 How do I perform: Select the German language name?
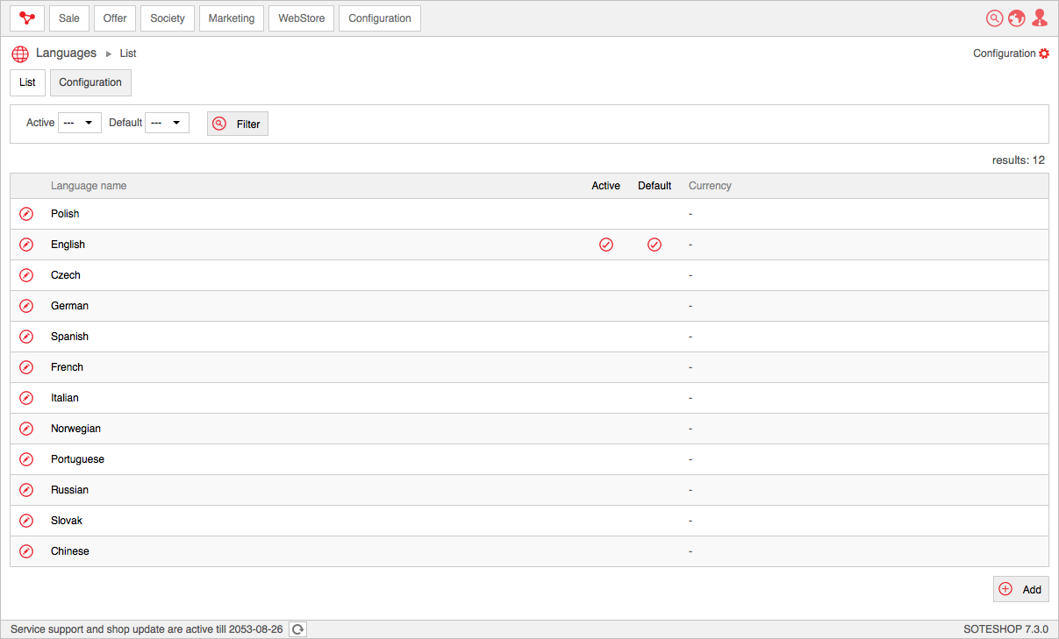click(x=69, y=306)
